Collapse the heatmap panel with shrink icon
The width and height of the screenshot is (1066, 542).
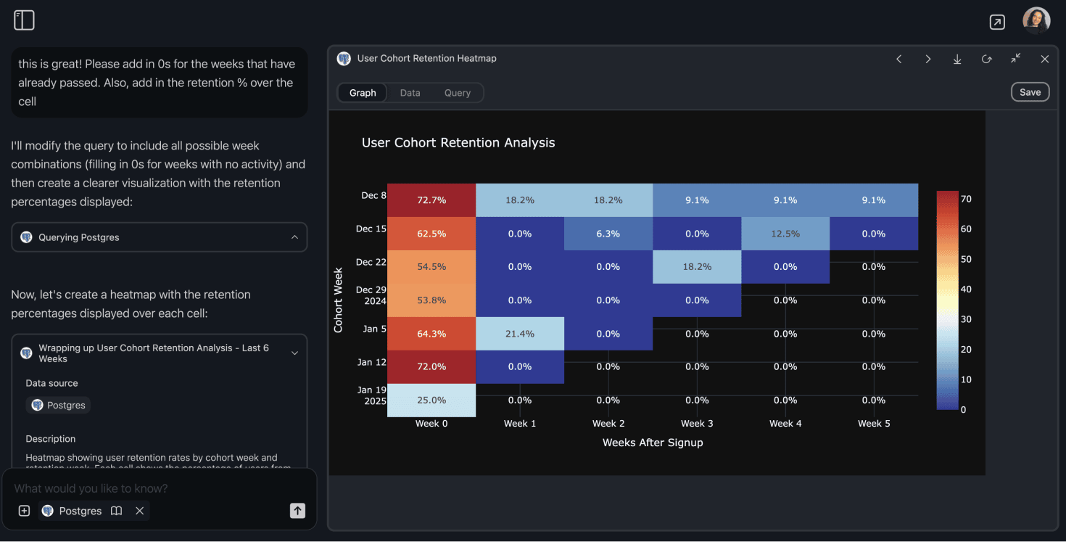click(1015, 59)
